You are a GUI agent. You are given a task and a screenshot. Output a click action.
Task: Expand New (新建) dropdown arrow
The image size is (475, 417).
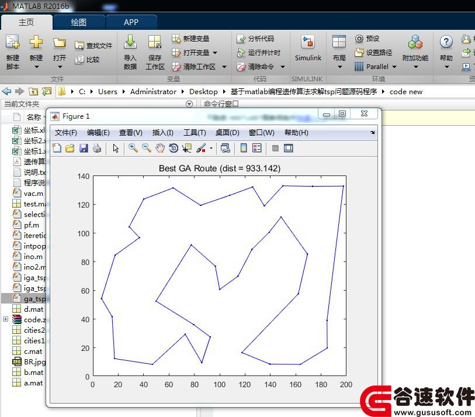pos(36,67)
